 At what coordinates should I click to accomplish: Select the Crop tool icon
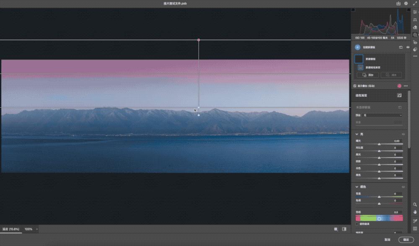click(x=415, y=20)
